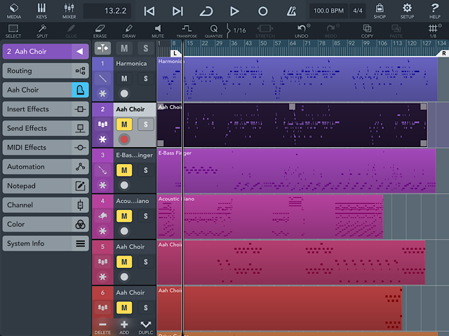Jump to the left locator
Screen dimensions: 449x336
149,11
